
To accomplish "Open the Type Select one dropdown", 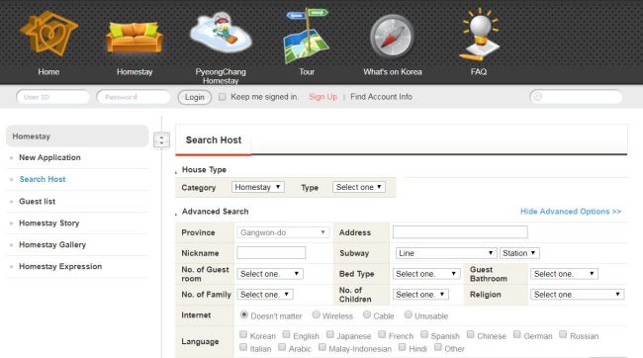I will [359, 187].
